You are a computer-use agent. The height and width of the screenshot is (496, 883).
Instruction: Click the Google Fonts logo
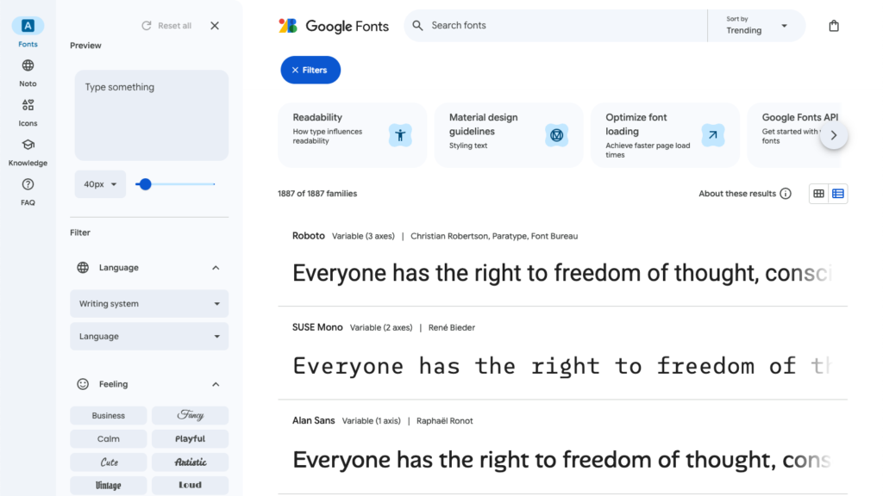tap(333, 26)
